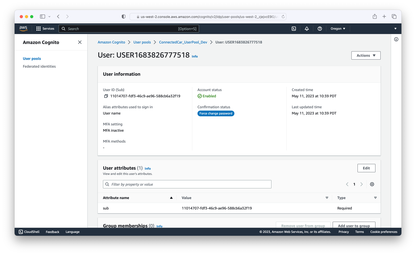
Task: Click the browser address bar
Action: 208,17
